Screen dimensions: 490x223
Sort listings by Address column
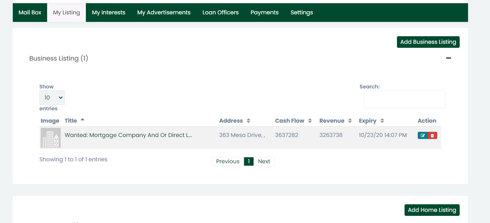coord(248,121)
